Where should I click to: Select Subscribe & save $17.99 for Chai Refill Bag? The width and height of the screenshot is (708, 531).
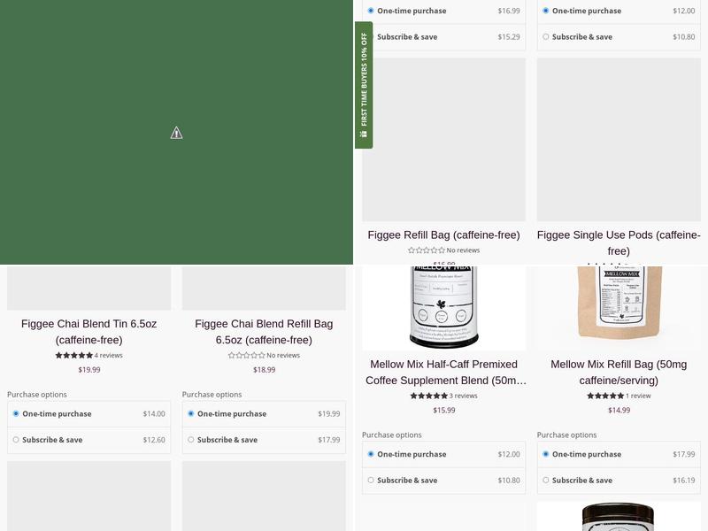tap(264, 440)
